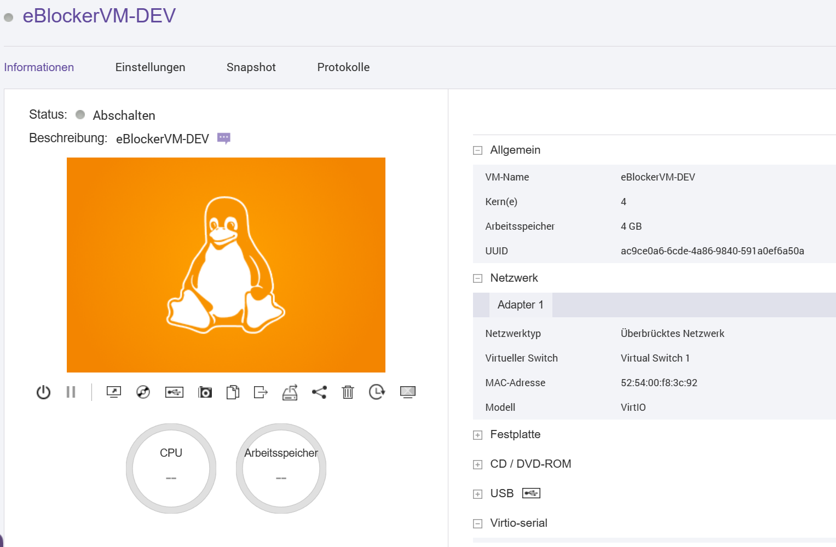Viewport: 836px width, 547px height.
Task: Click the CD/DVD disc icon in toolbar
Action: [x=143, y=392]
